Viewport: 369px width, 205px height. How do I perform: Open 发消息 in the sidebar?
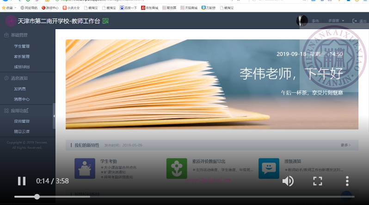[20, 89]
